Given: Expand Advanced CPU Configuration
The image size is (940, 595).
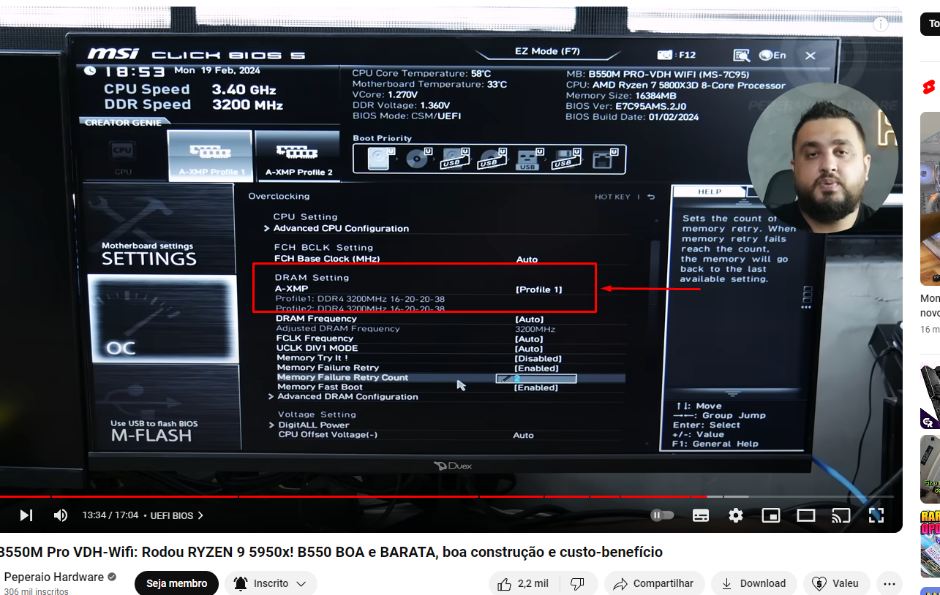Looking at the screenshot, I should (x=341, y=229).
